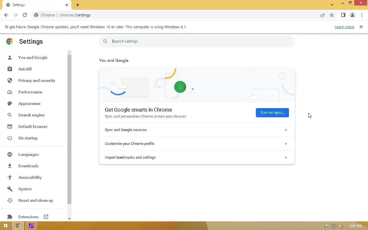368x230 pixels.
Task: Click the Extensions puzzle piece icon
Action: [10, 217]
